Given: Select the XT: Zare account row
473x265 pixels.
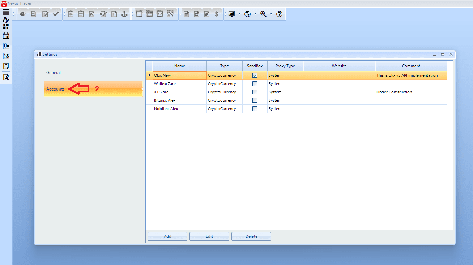Looking at the screenshot, I should pos(179,92).
